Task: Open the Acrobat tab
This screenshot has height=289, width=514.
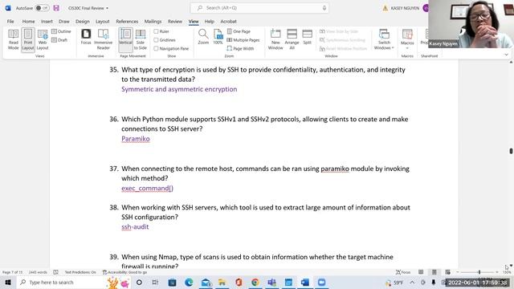Action: click(228, 22)
